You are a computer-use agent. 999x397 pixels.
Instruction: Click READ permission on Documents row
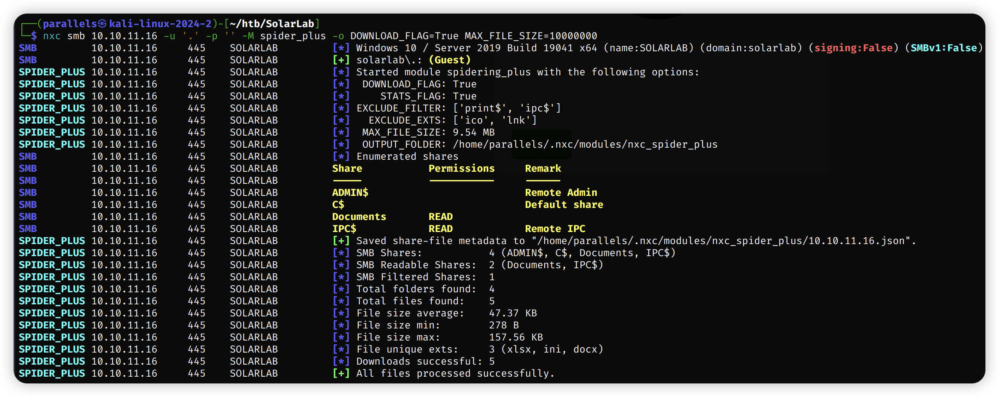coord(441,216)
